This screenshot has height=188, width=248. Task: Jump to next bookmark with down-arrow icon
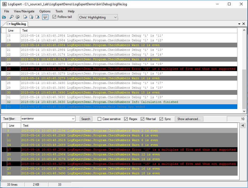[x=38, y=17]
